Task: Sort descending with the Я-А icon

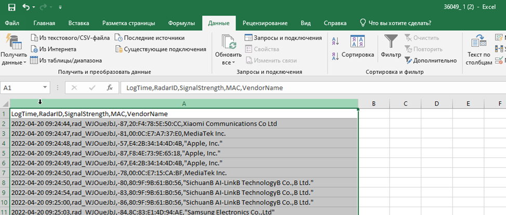Action: [x=335, y=56]
